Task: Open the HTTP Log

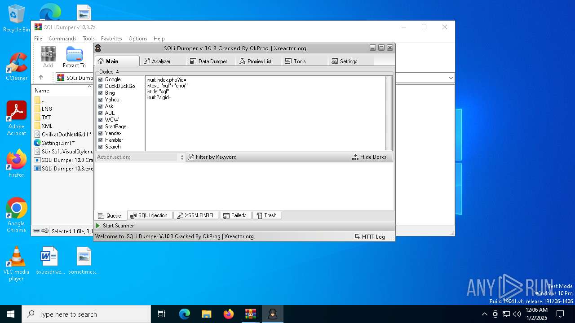Action: 370,236
